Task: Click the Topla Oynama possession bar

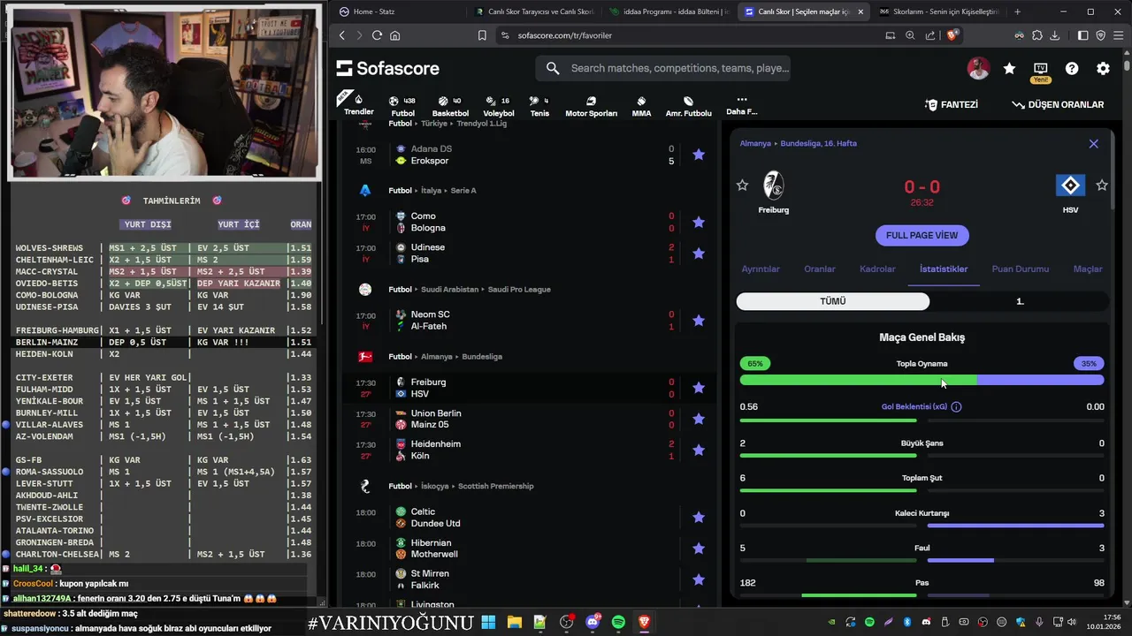Action: pyautogui.click(x=922, y=380)
